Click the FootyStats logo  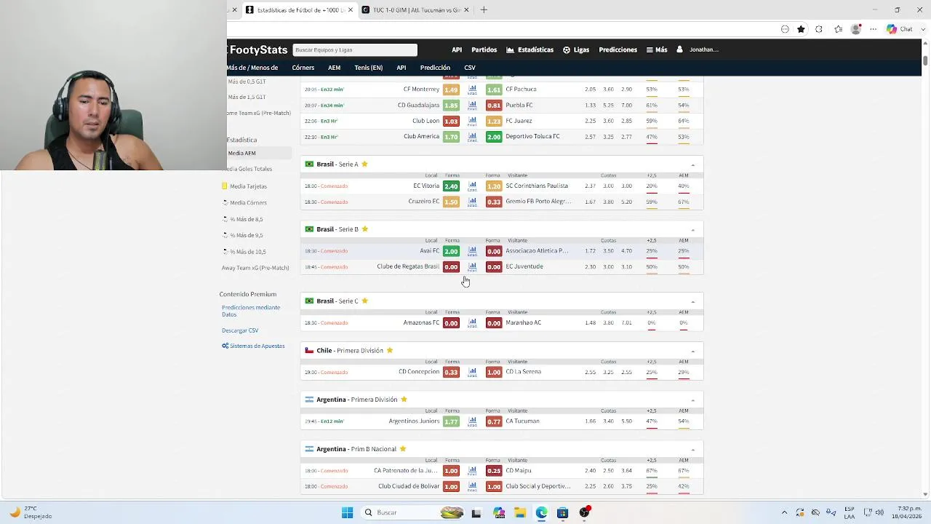pos(258,49)
